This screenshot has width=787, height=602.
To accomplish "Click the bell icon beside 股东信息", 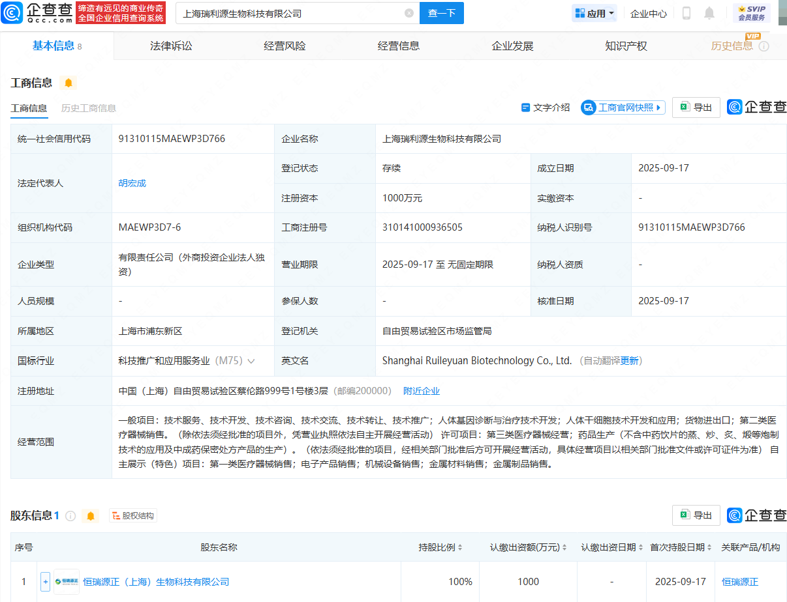I will click(x=91, y=516).
